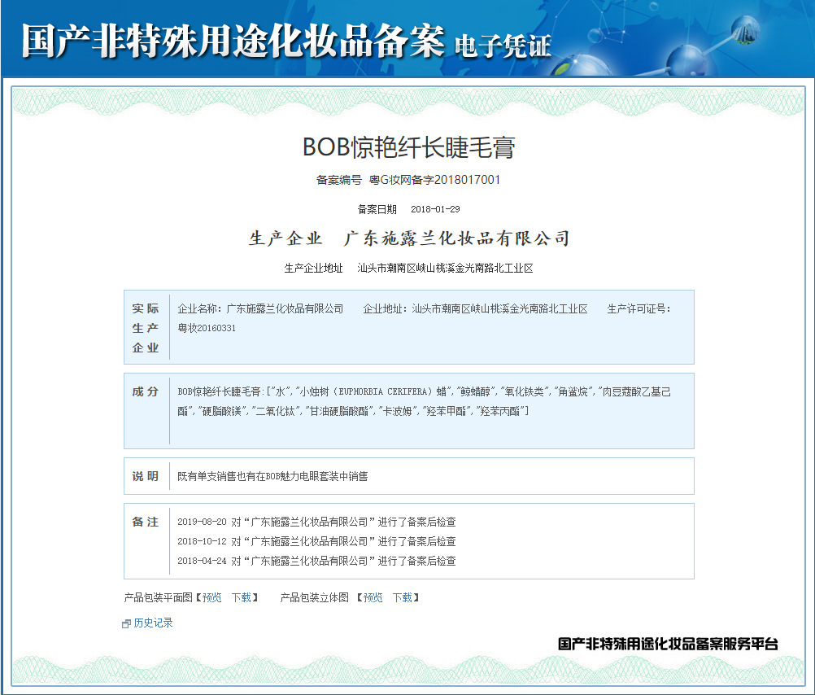Viewport: 815px width, 695px height.
Task: Preview the 产品包装立体图 image
Action: click(373, 597)
